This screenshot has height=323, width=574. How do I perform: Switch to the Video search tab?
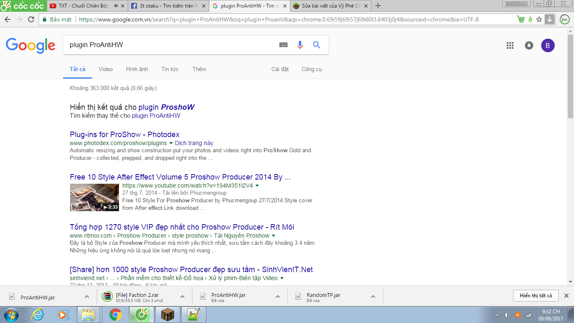[105, 69]
